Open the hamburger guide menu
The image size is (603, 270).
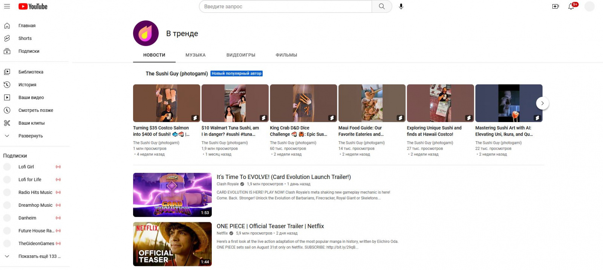[x=7, y=6]
